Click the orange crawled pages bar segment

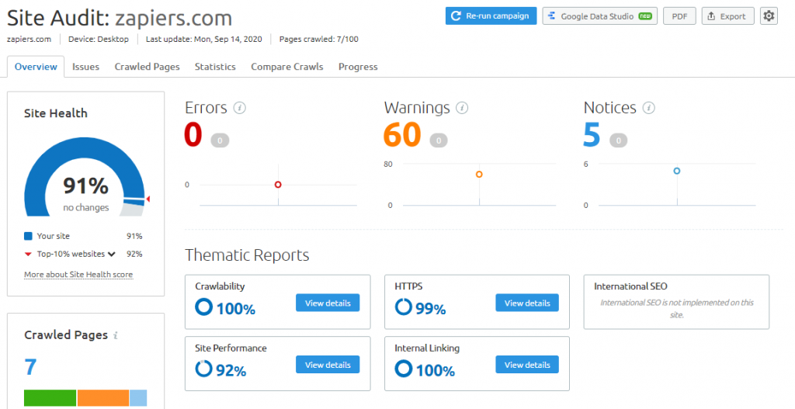(x=103, y=398)
